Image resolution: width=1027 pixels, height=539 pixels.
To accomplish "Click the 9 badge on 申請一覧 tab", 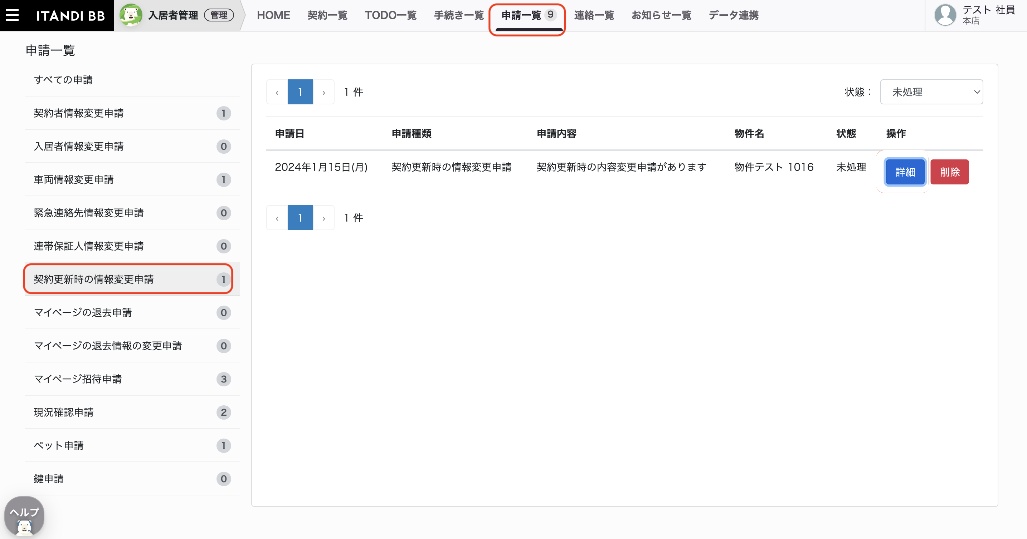I will point(551,15).
